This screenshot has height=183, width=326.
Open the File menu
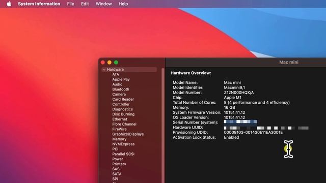70,4
